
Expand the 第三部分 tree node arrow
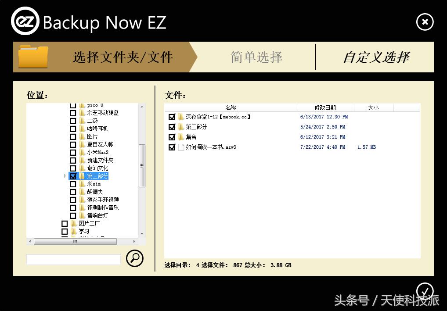pos(65,176)
